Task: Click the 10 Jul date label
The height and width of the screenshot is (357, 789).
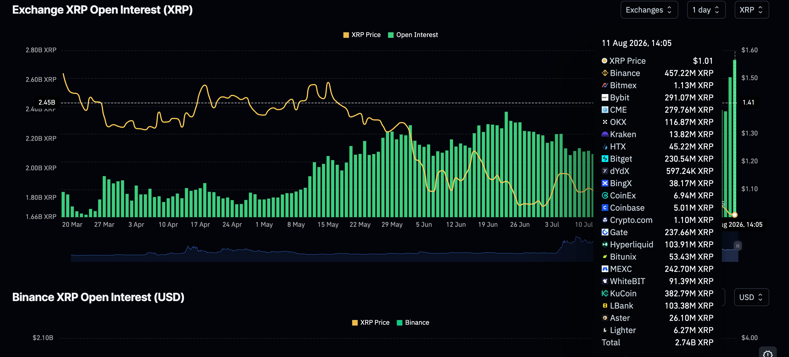Action: (x=584, y=225)
